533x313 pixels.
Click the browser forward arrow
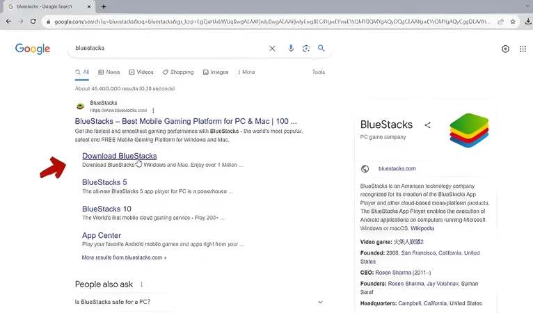21,22
